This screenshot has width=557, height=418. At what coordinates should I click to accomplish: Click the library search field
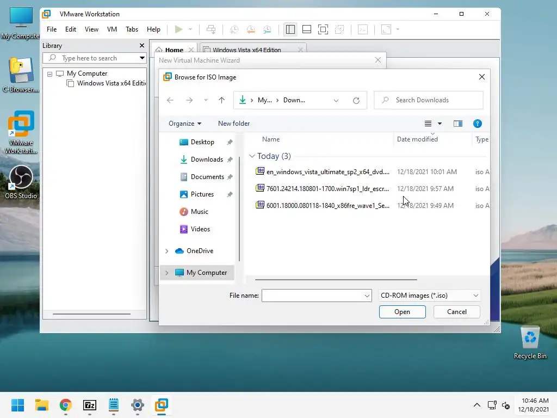91,58
